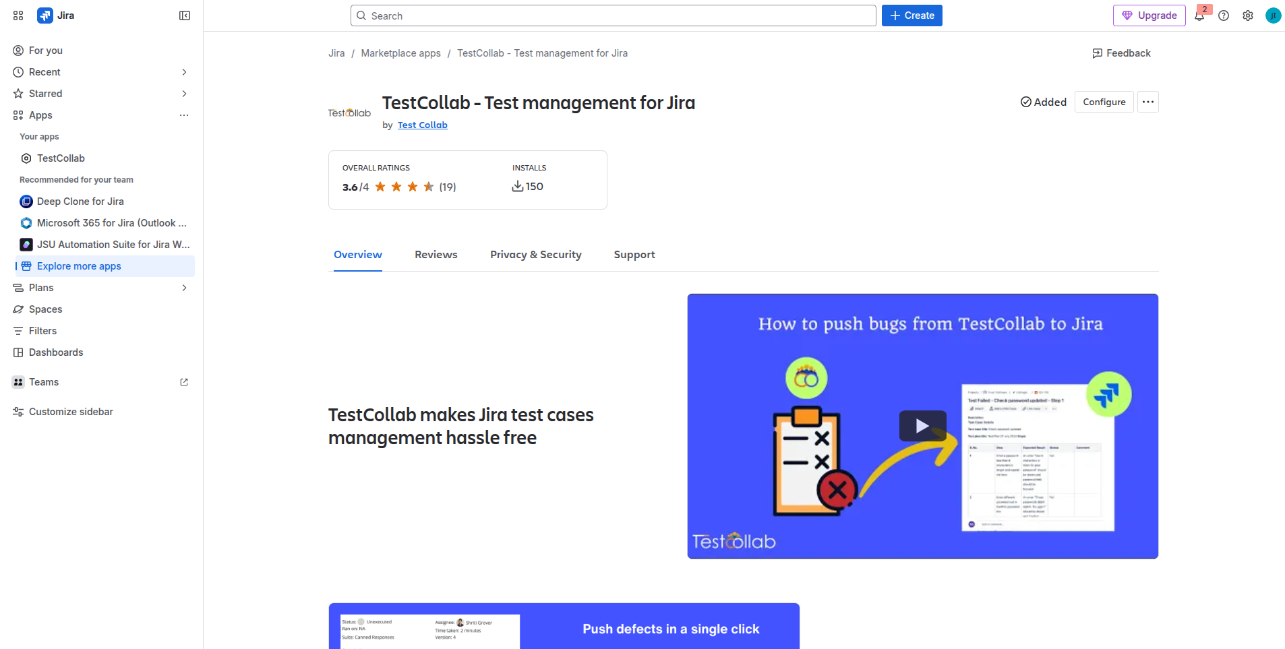Click the Teams icon in the sidebar
The height and width of the screenshot is (649, 1285).
coord(18,382)
